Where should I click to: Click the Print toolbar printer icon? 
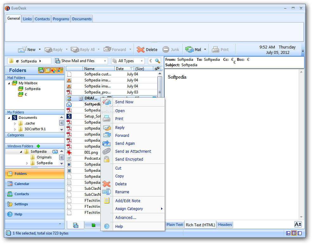click(215, 49)
